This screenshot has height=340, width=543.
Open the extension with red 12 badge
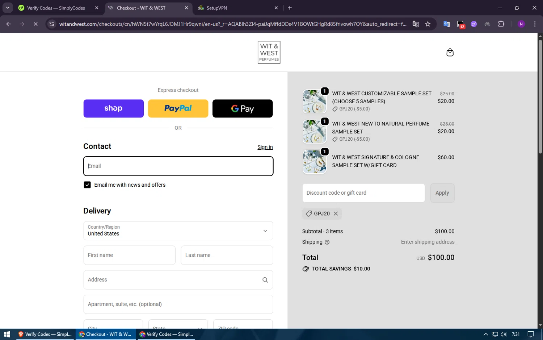click(460, 24)
